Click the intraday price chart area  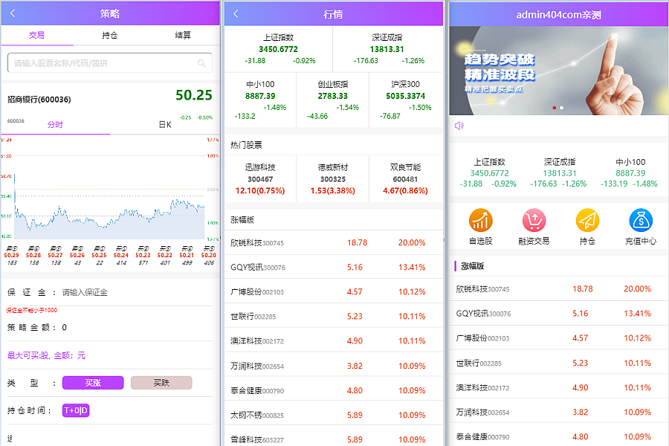click(x=110, y=188)
